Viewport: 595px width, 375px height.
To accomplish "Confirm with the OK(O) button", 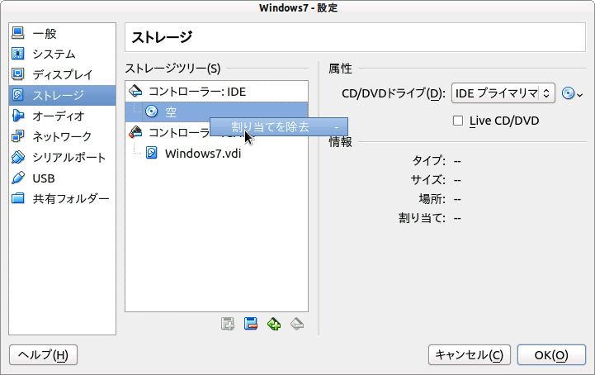I will pyautogui.click(x=551, y=355).
